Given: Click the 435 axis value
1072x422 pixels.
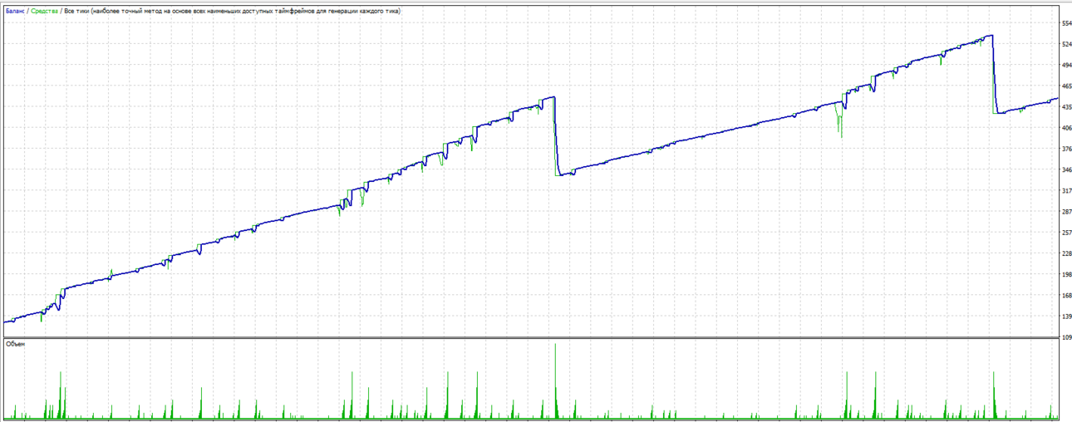Looking at the screenshot, I should point(1066,107).
